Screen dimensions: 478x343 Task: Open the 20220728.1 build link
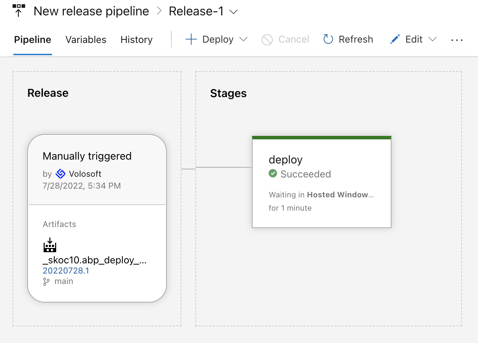point(66,270)
